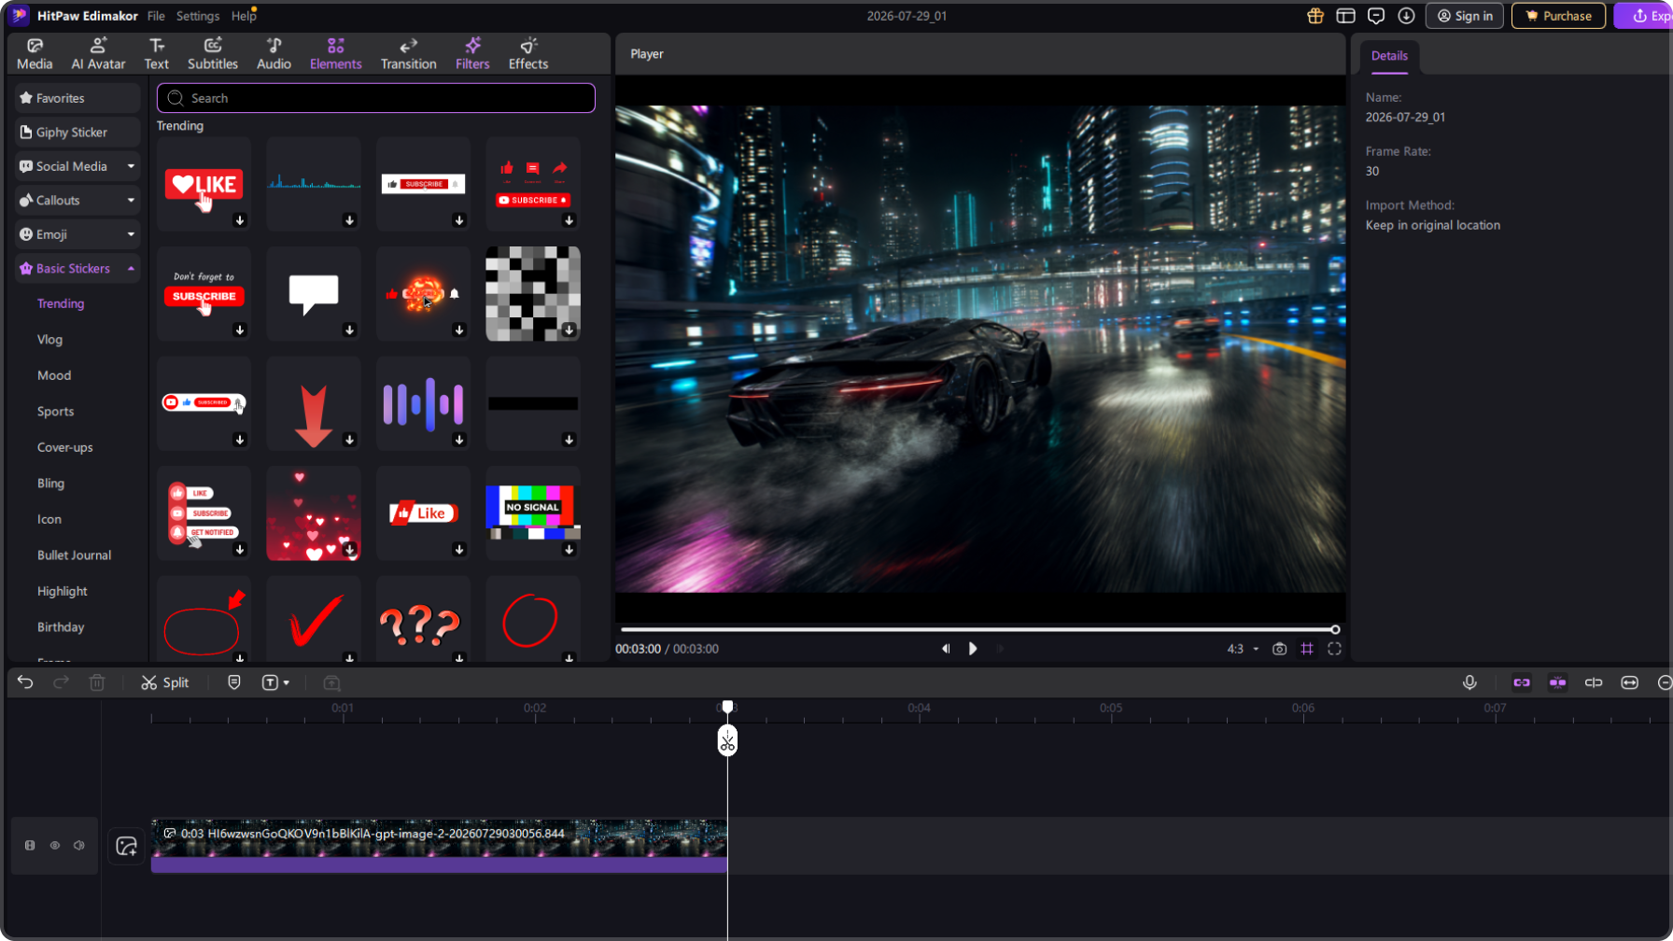This screenshot has height=941, width=1673.
Task: Open the AI Avatar panel
Action: pos(98,54)
